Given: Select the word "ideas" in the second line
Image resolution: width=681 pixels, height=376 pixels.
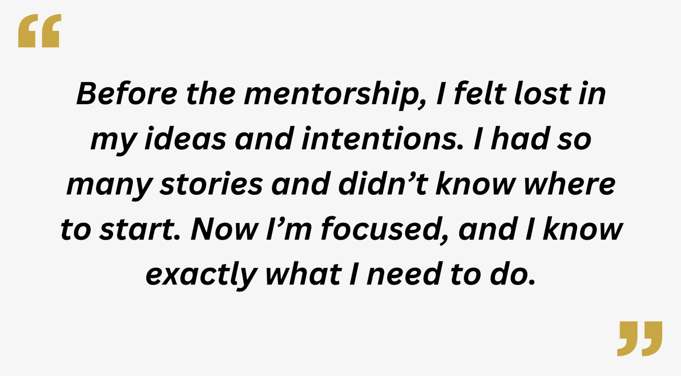Looking at the screenshot, I should (185, 138).
